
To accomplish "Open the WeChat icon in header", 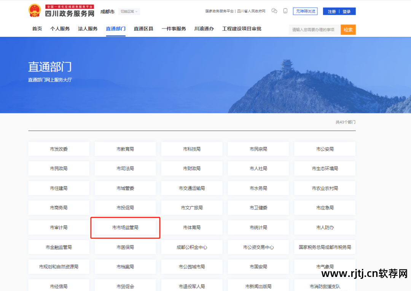I will (274, 11).
